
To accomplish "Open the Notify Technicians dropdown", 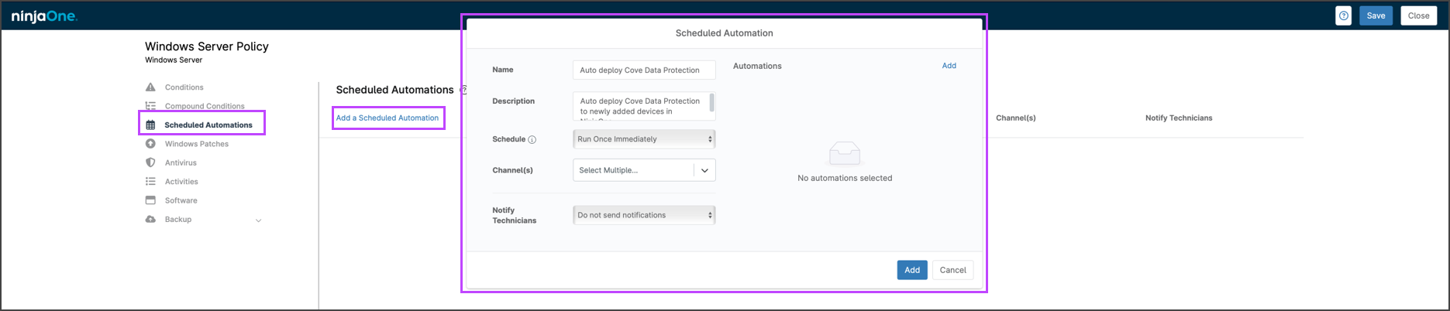I will (x=643, y=215).
